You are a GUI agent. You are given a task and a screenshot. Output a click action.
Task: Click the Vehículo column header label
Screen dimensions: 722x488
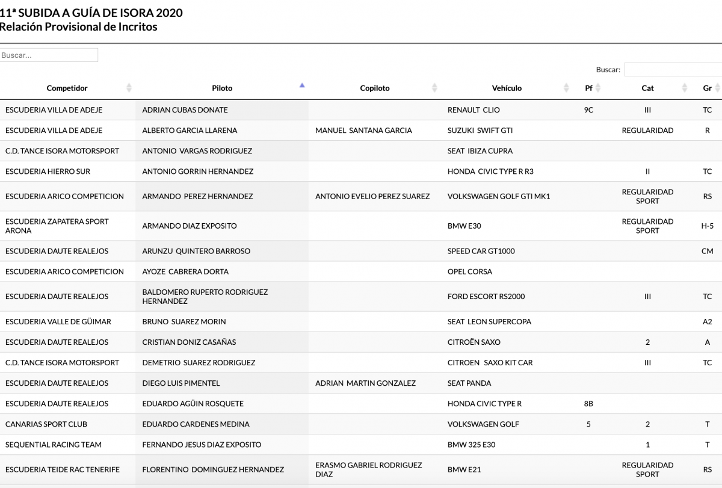click(x=507, y=88)
